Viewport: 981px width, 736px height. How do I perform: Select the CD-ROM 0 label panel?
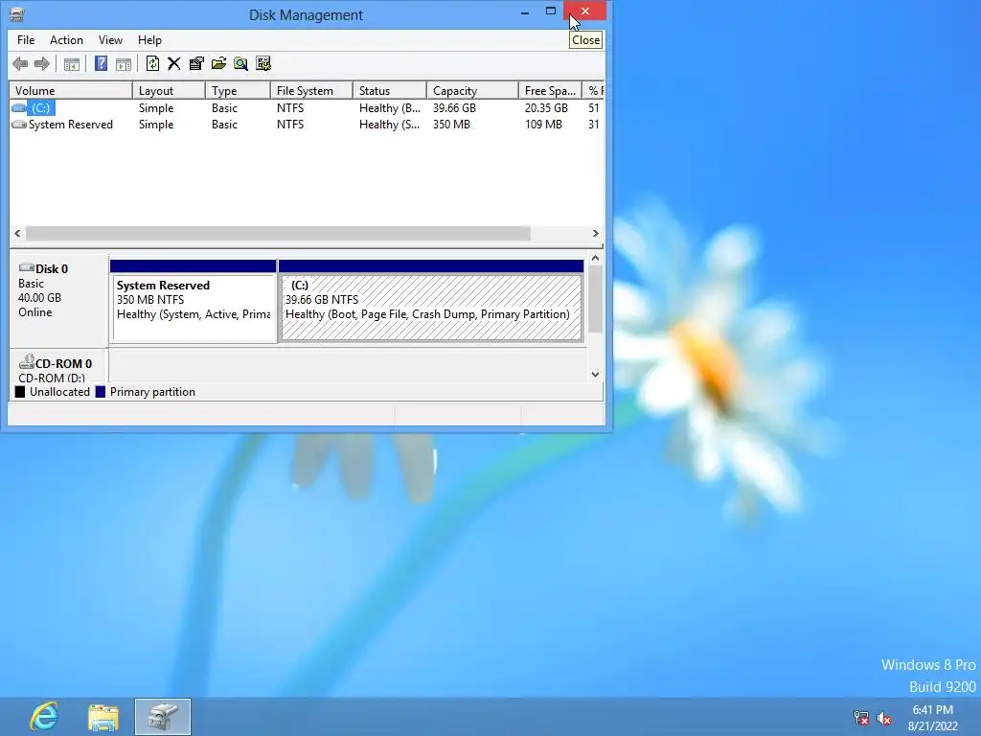[x=58, y=367]
